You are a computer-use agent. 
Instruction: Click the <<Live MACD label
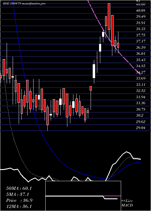coord(127,203)
